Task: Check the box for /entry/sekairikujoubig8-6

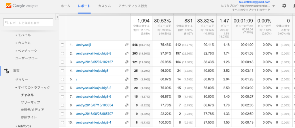Action: (63, 97)
